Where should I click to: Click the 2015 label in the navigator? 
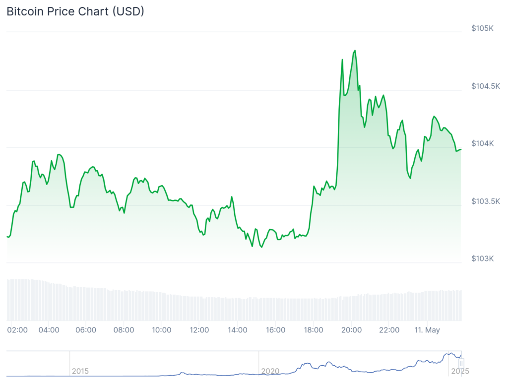click(x=80, y=371)
